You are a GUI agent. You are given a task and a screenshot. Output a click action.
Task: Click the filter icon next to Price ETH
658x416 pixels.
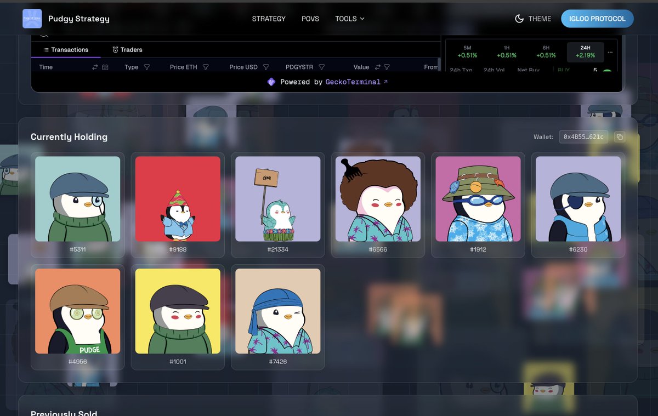point(206,67)
